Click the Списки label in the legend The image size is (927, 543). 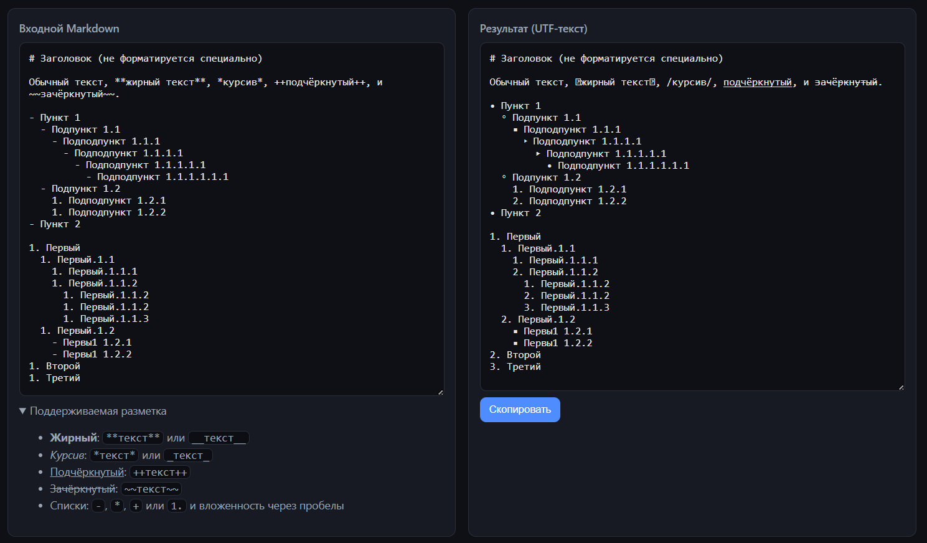pos(68,506)
